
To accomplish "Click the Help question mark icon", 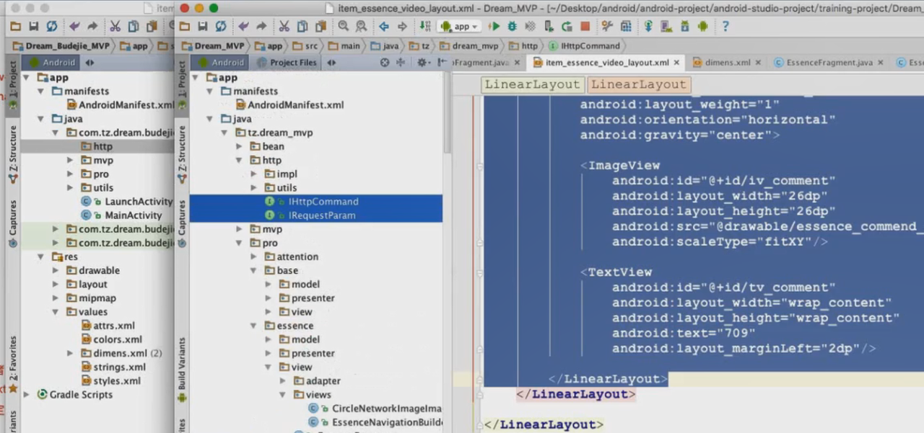I will (725, 27).
